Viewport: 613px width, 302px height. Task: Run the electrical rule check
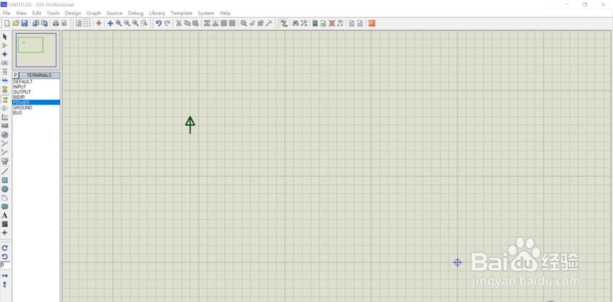(x=360, y=23)
